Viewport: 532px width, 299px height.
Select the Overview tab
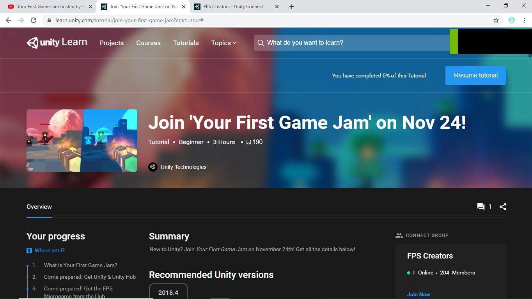pyautogui.click(x=39, y=207)
